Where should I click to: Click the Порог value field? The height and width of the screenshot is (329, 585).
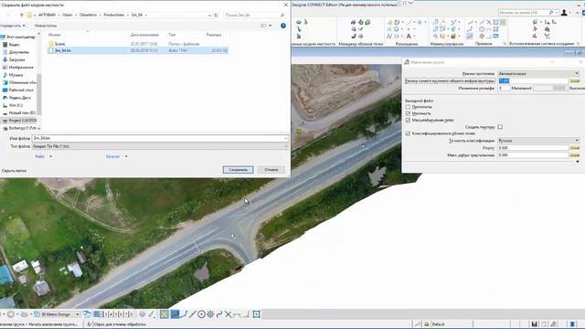tap(533, 148)
